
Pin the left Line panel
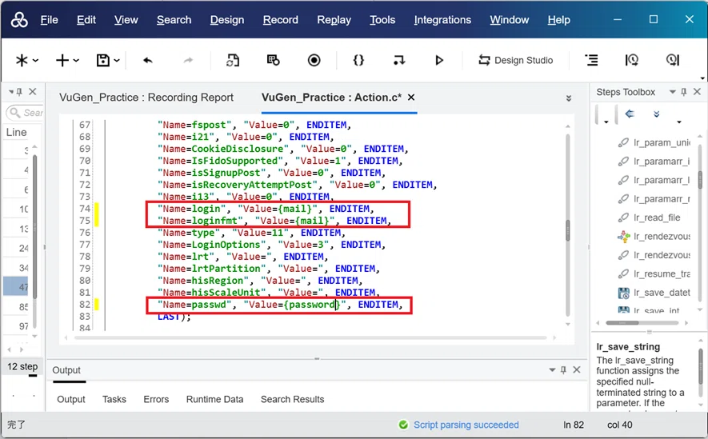point(19,92)
